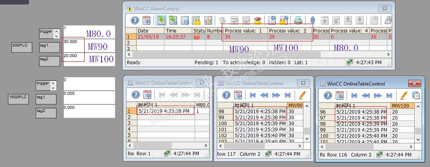Go to next record in MW100 table

tap(378, 96)
